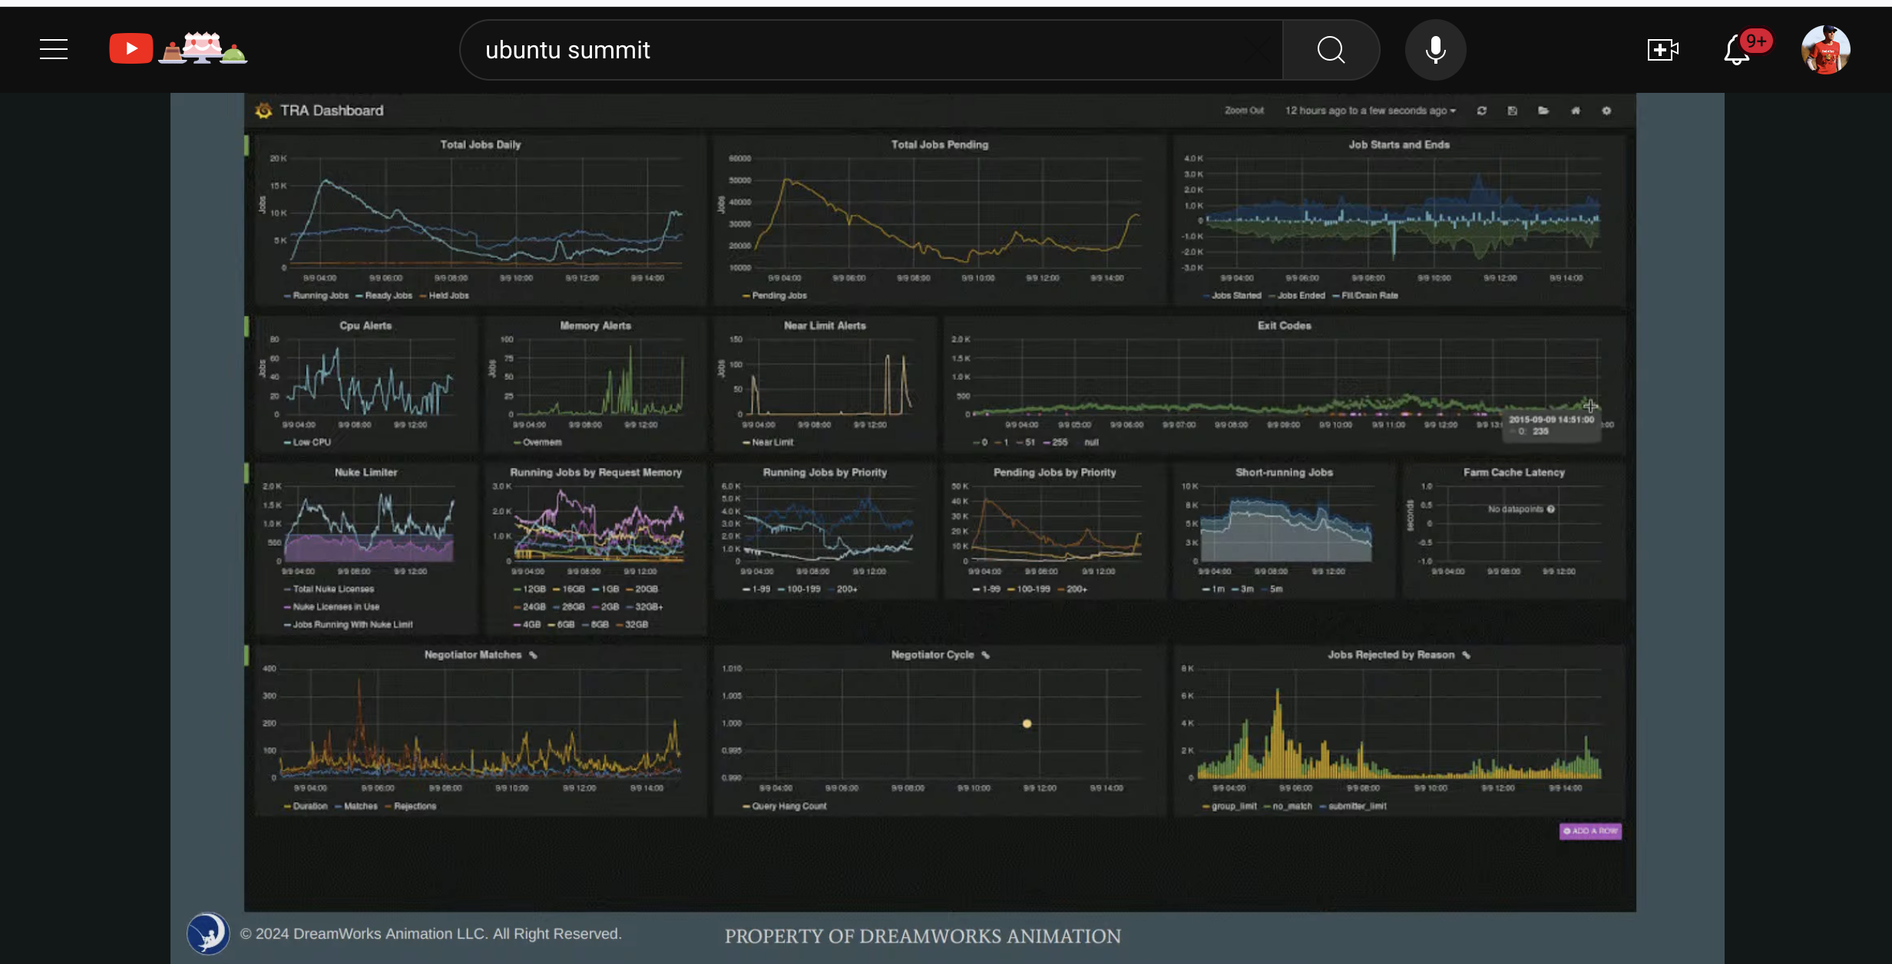This screenshot has height=964, width=1892.
Task: Click the link icon beside Negotiator Matches
Action: coord(533,655)
